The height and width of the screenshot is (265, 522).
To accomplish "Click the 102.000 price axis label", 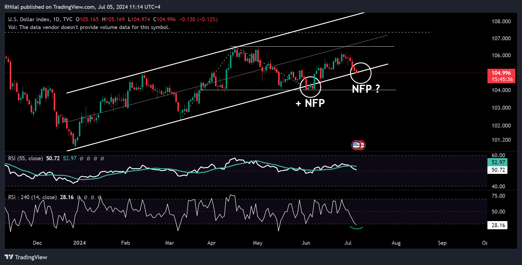I will 501,126.
